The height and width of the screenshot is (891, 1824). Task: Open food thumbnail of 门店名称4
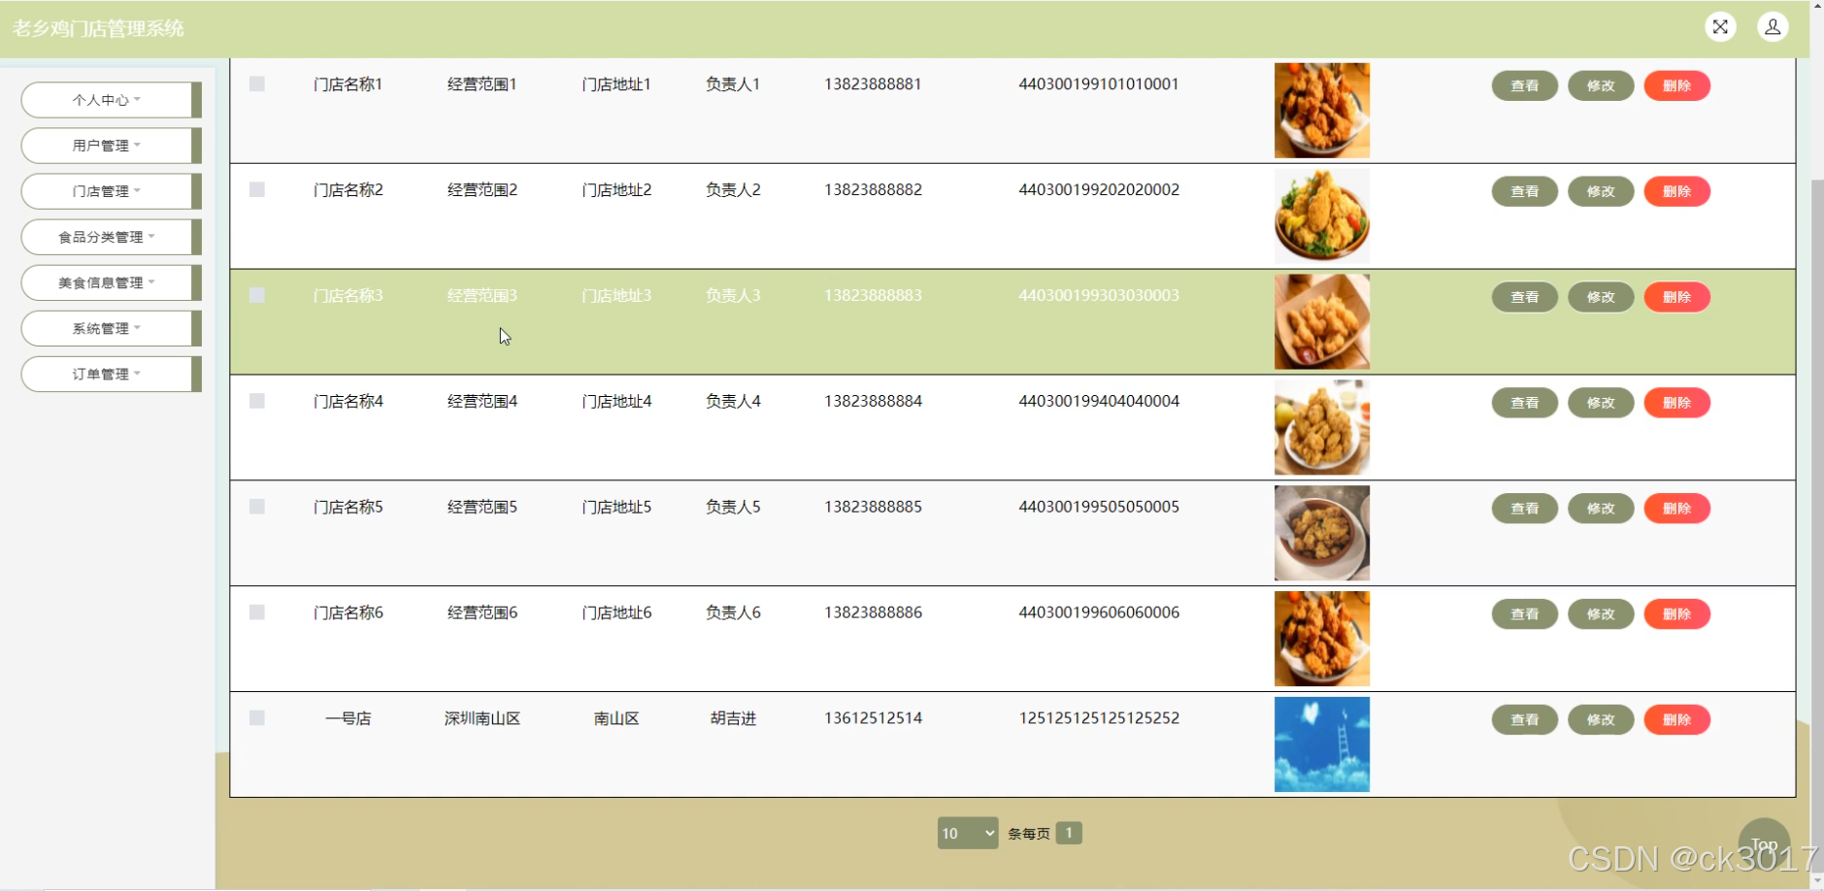point(1322,428)
